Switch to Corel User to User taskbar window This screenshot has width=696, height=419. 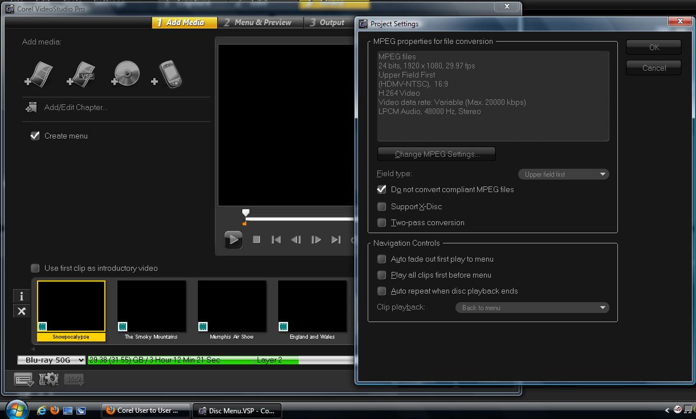click(146, 410)
